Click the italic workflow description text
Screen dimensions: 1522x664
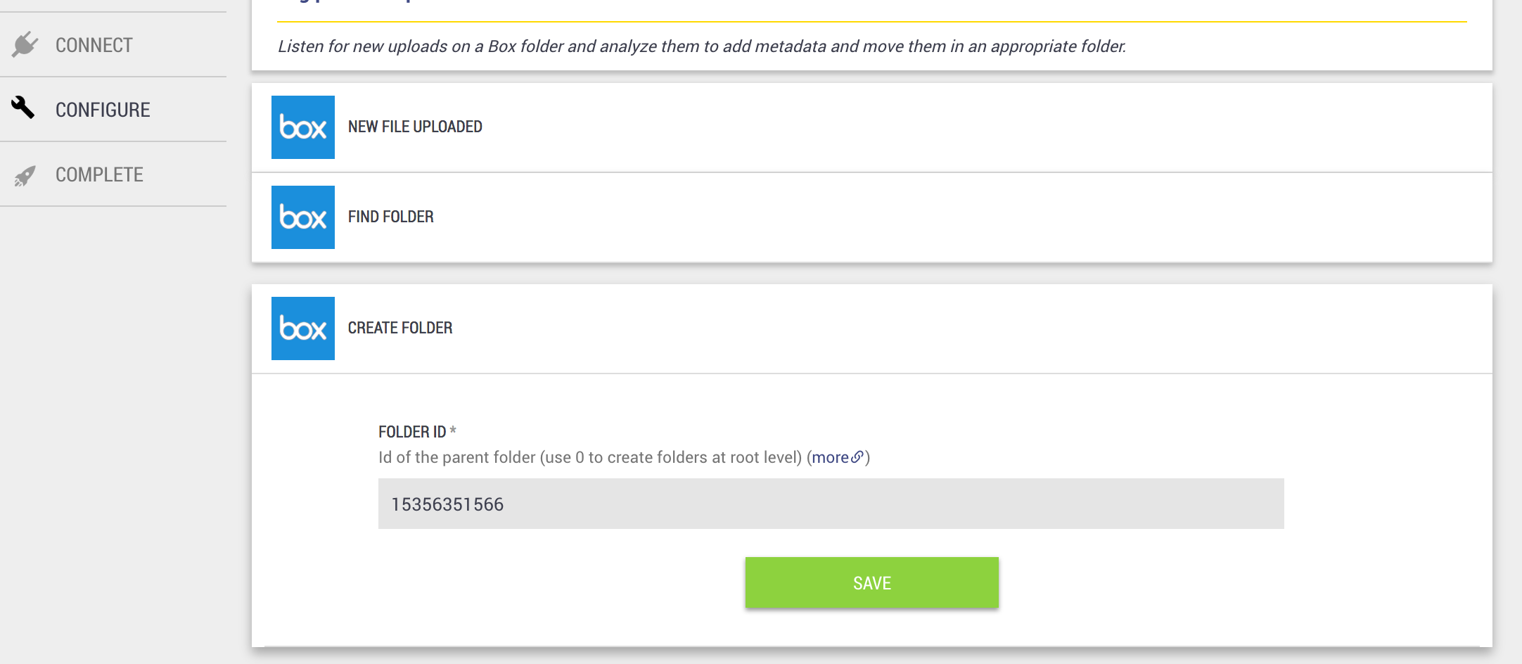click(x=702, y=46)
